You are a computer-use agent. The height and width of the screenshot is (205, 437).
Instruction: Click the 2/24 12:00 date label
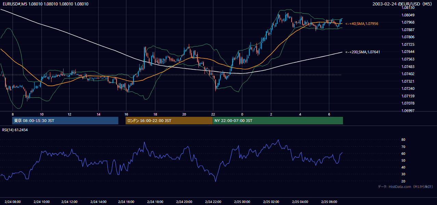point(70,202)
